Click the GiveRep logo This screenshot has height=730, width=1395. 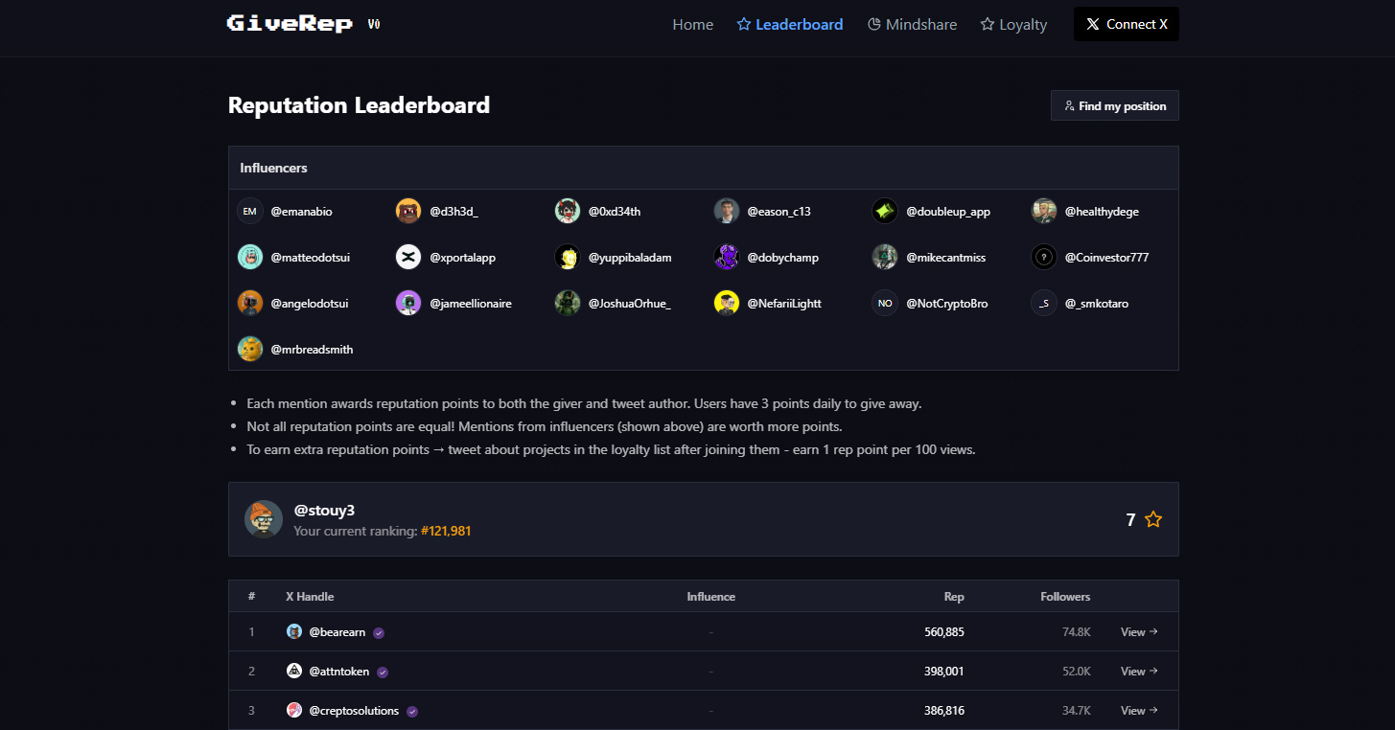(290, 24)
